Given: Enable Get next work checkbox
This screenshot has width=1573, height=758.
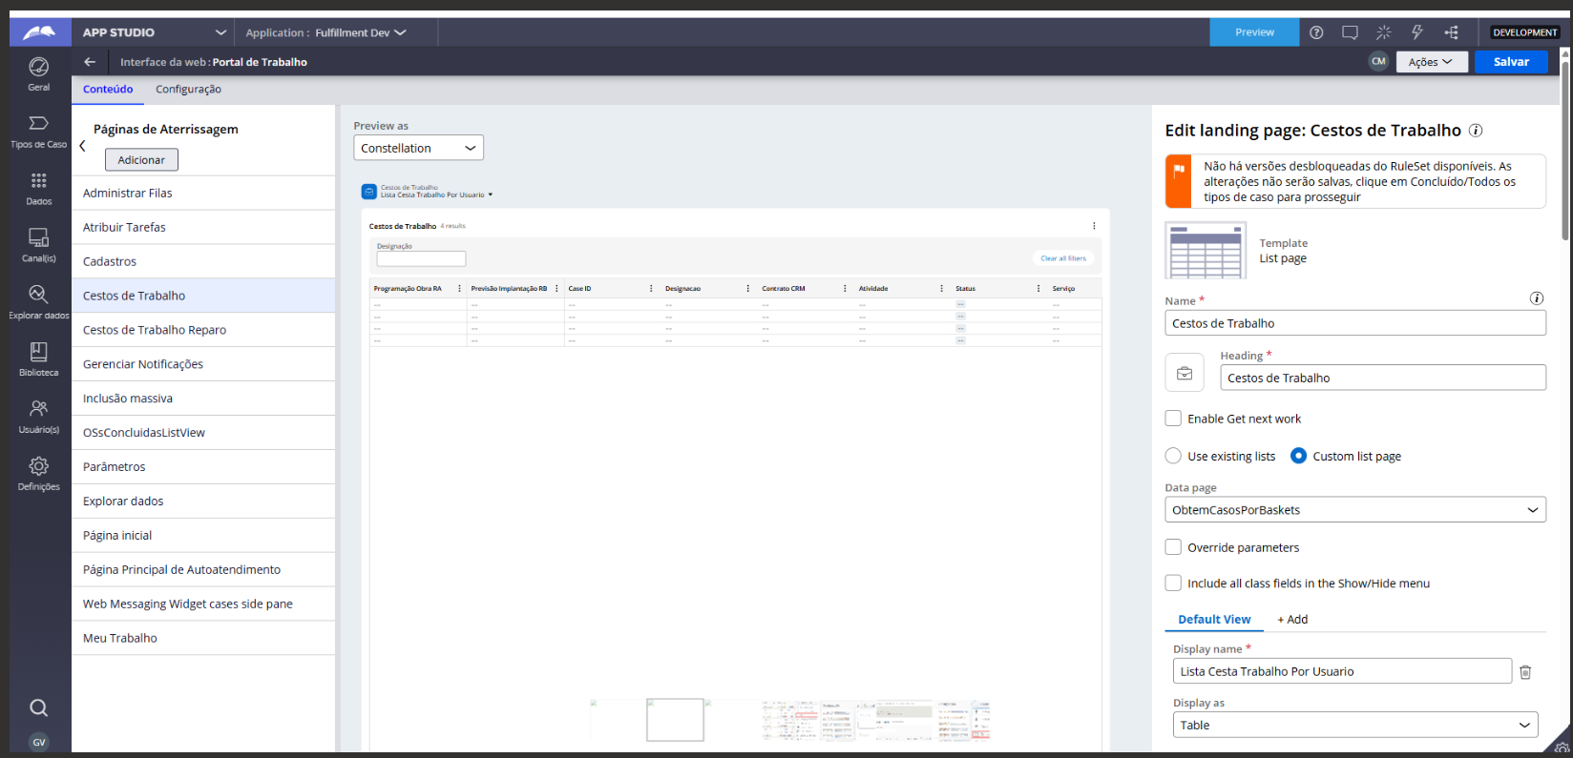Looking at the screenshot, I should (x=1173, y=418).
